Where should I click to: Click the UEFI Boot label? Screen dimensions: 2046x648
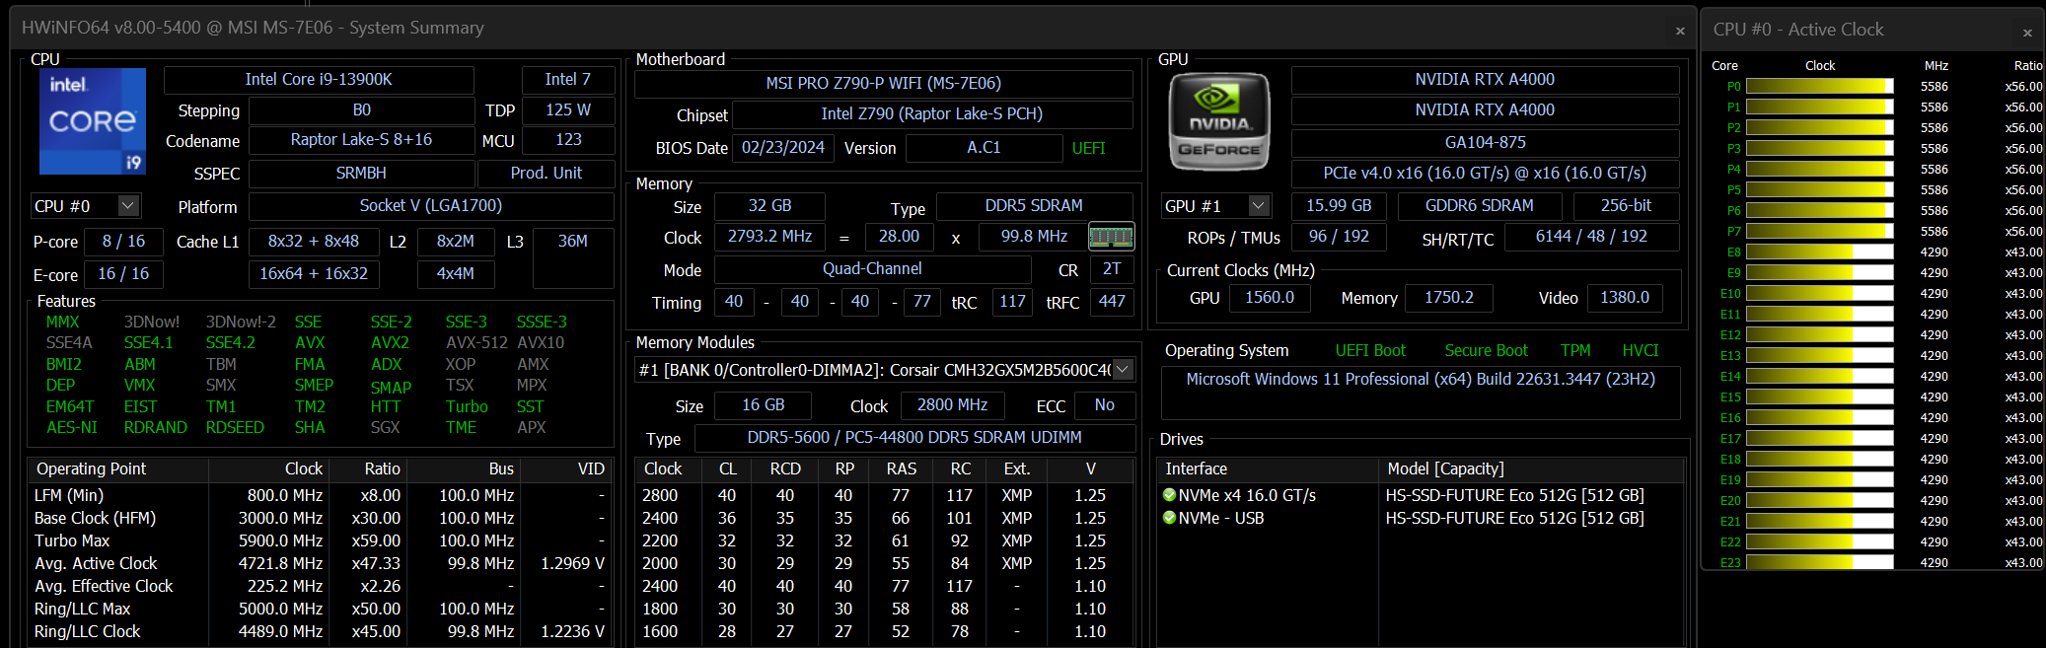[1370, 351]
